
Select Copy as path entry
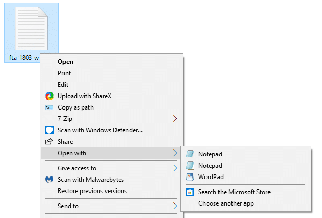coord(111,107)
